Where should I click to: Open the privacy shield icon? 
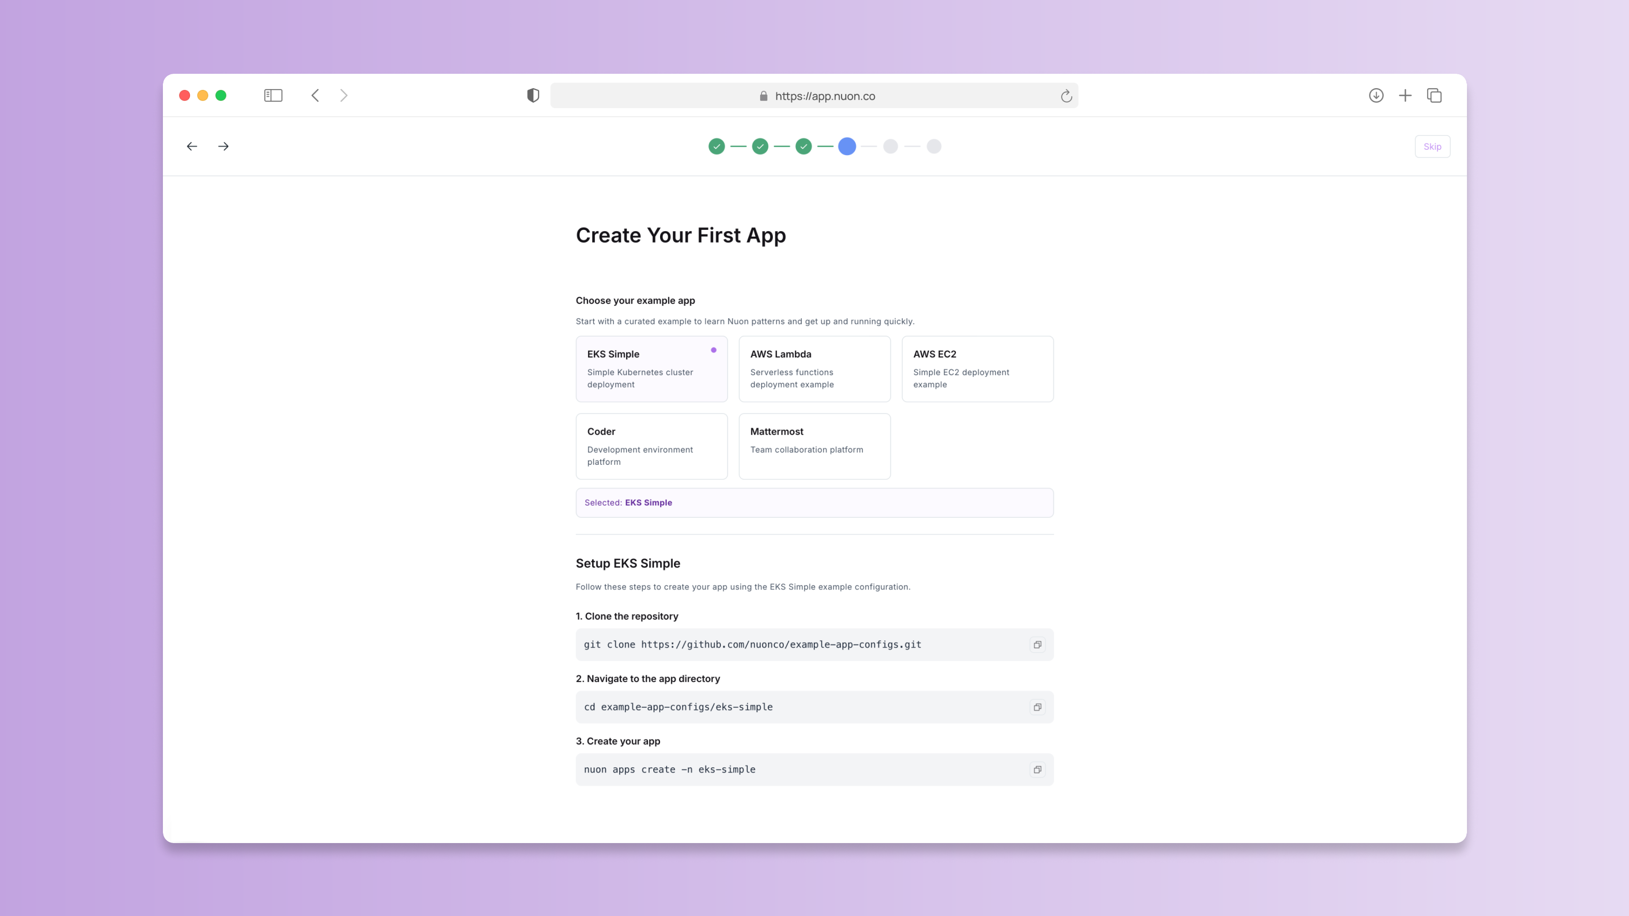click(x=533, y=95)
